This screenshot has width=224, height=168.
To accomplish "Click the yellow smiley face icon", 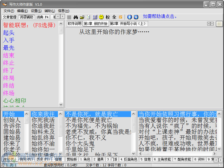I will [x=101, y=17].
